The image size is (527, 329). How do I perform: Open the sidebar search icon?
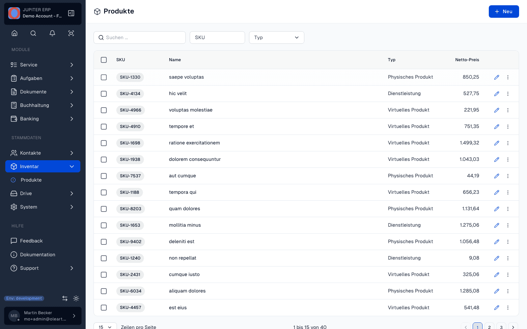click(33, 33)
